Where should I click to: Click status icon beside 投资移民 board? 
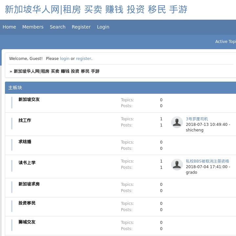coord(12,206)
